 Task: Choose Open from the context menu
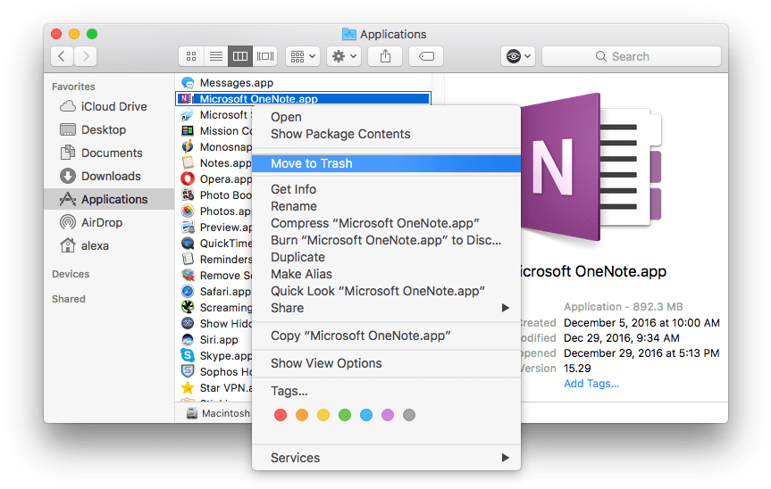tap(386, 117)
